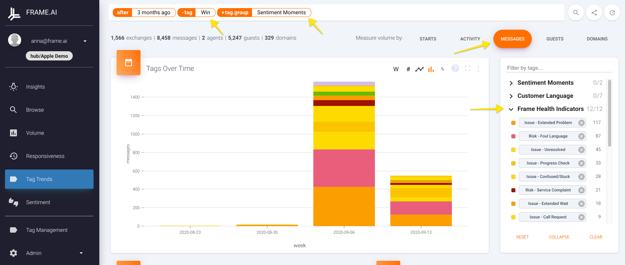Viewport: 625px width, 265px height.
Task: Remove Issue - Confused/Stuck tag chip
Action: 582,177
